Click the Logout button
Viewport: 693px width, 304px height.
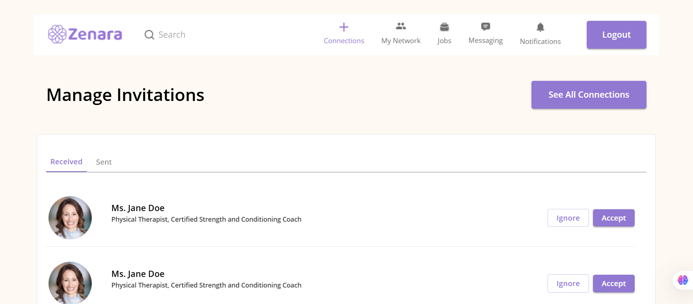pos(616,35)
